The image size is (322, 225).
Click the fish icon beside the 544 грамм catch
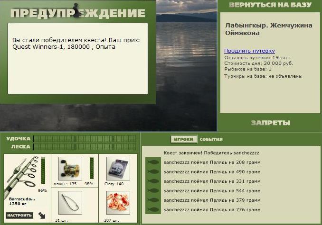click(153, 190)
